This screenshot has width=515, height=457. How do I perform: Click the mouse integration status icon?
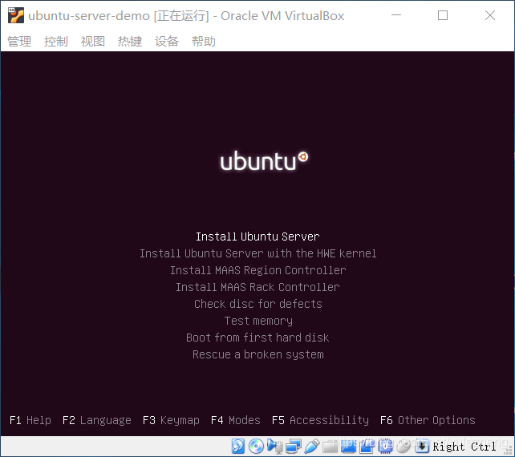[403, 446]
